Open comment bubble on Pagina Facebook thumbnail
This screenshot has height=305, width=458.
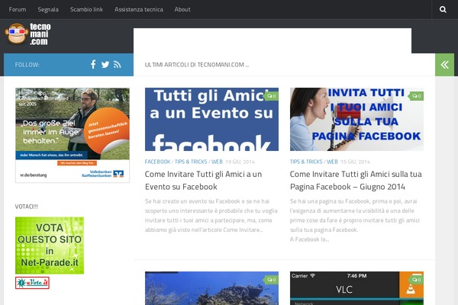(x=416, y=96)
